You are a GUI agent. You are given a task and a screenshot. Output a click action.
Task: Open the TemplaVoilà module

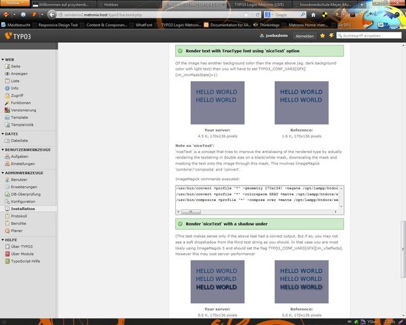19,125
